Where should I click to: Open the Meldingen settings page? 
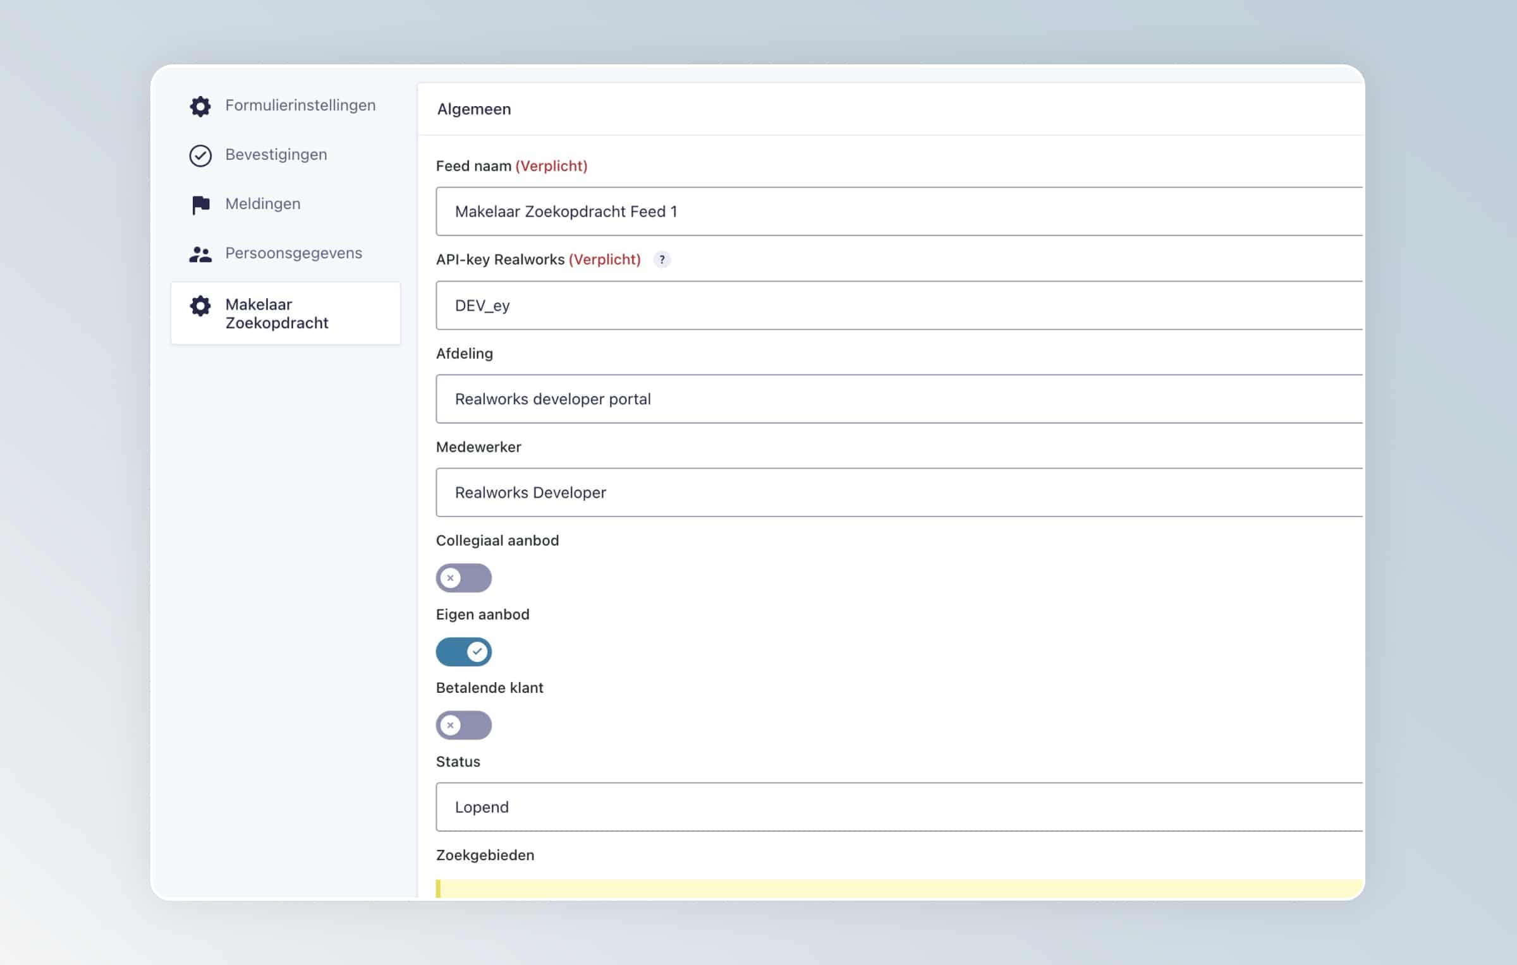point(263,204)
